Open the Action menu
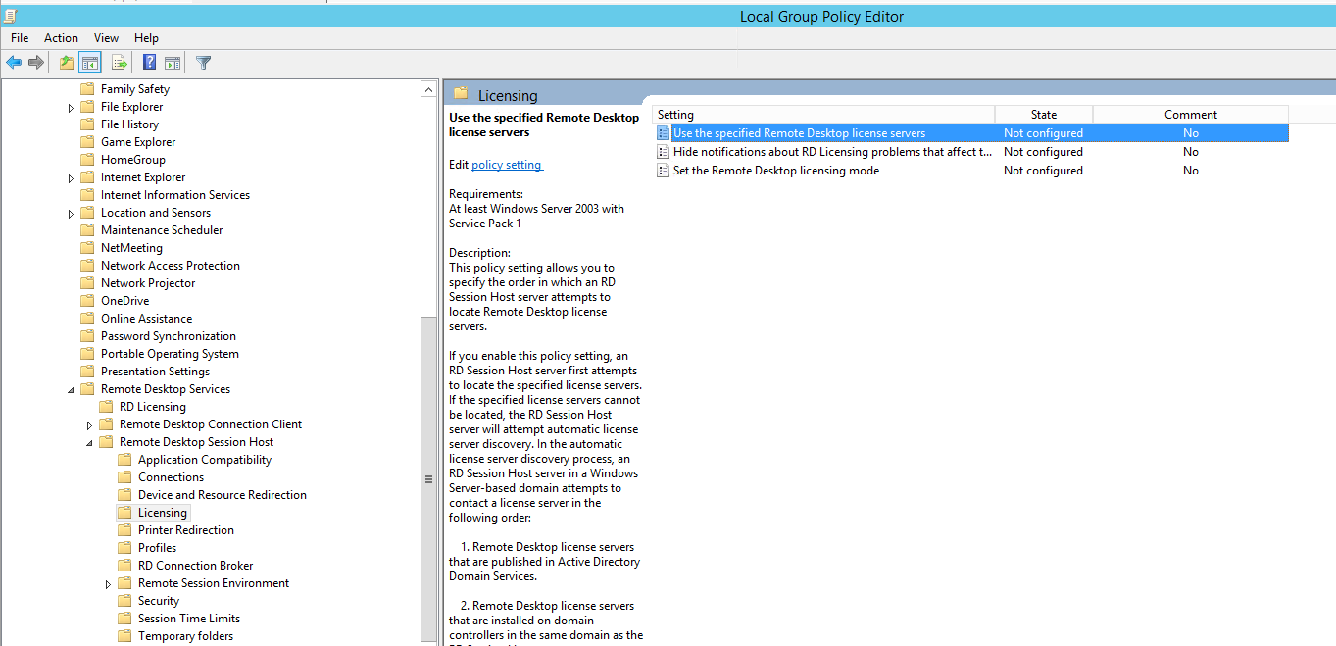Image resolution: width=1336 pixels, height=646 pixels. tap(61, 38)
